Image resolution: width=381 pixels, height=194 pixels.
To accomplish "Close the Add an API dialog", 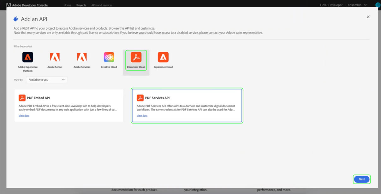I will point(368,17).
